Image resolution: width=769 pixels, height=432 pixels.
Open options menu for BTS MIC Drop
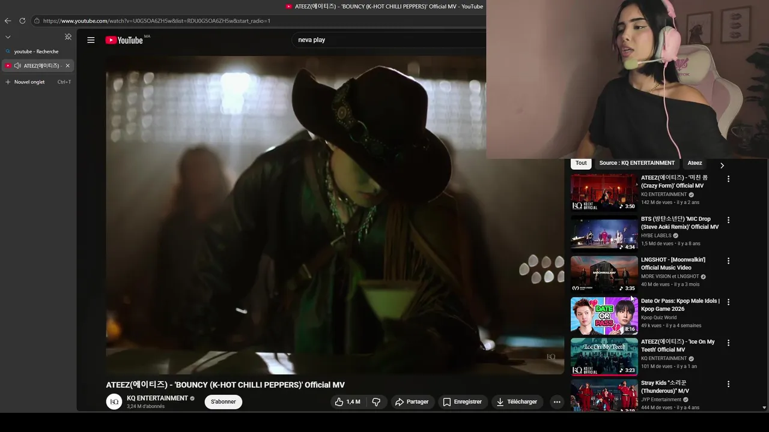(728, 220)
